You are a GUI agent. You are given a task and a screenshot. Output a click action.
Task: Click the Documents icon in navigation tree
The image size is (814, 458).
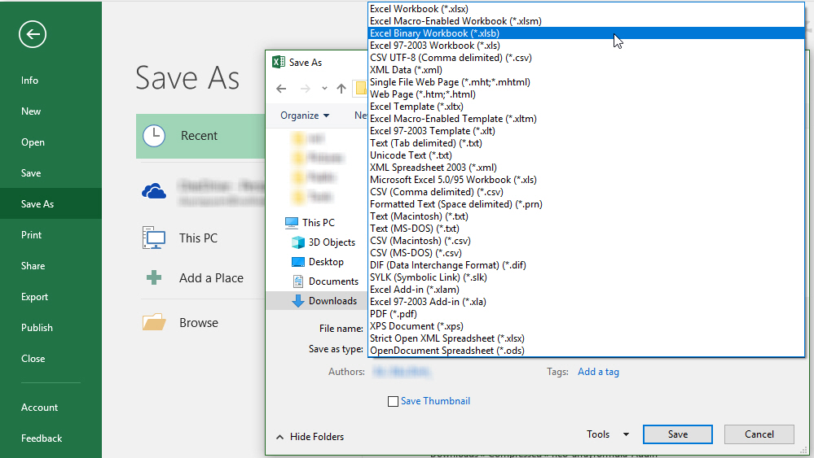(x=298, y=281)
